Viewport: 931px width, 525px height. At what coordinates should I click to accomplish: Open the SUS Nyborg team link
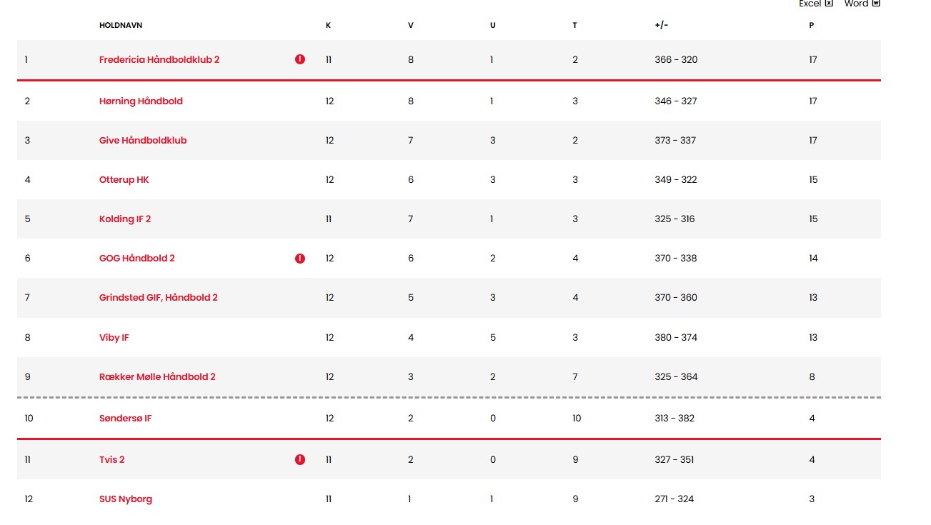[126, 499]
